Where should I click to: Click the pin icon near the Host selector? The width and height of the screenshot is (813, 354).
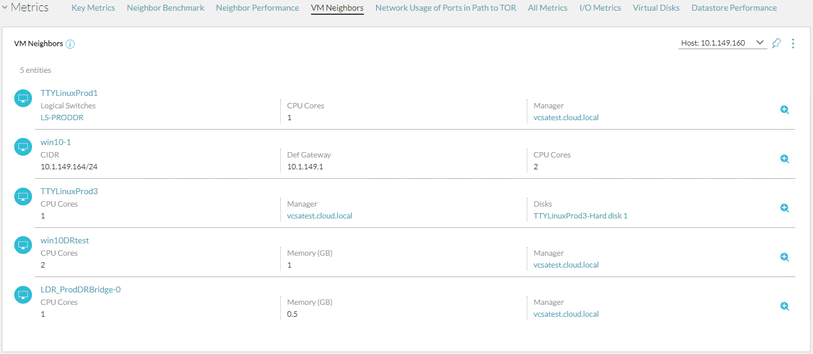776,43
